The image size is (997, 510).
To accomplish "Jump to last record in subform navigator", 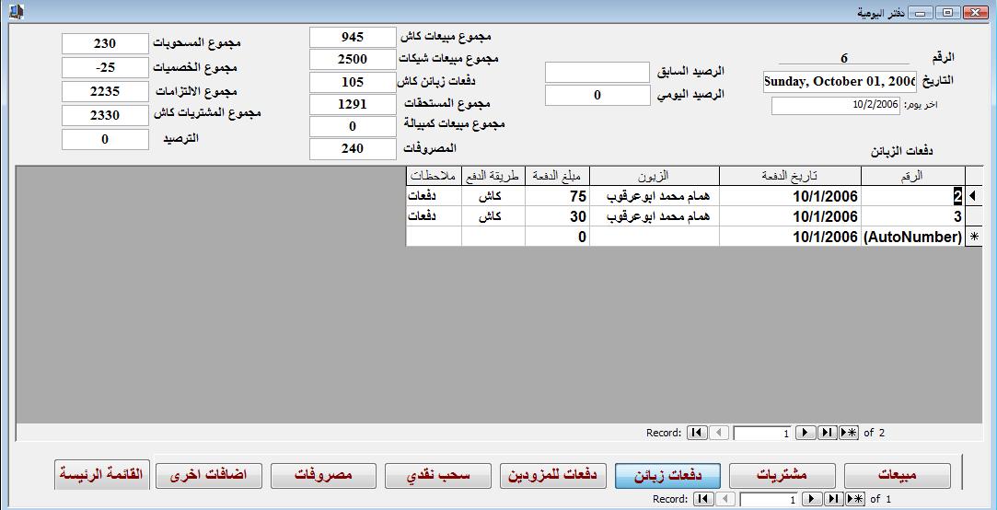I will [827, 433].
